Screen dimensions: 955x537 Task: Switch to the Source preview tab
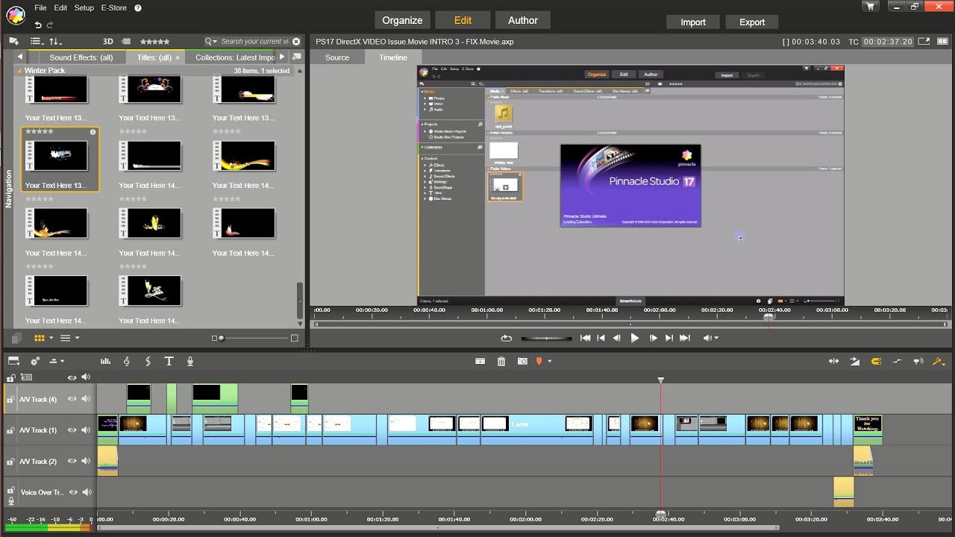point(337,57)
